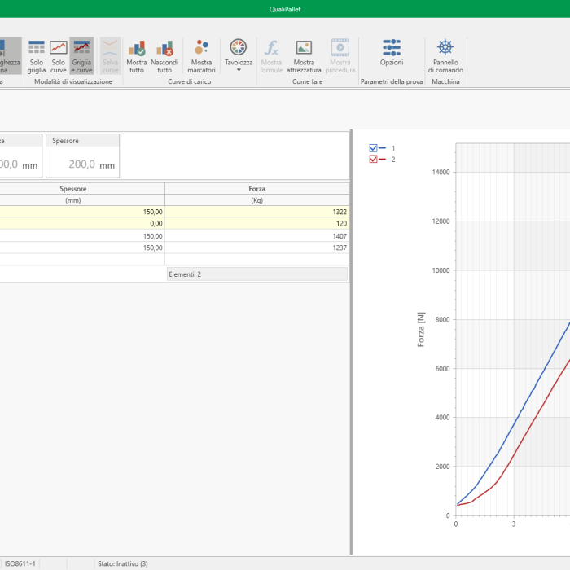The image size is (570, 570).
Task: Click the Forza column header
Action: tap(256, 189)
